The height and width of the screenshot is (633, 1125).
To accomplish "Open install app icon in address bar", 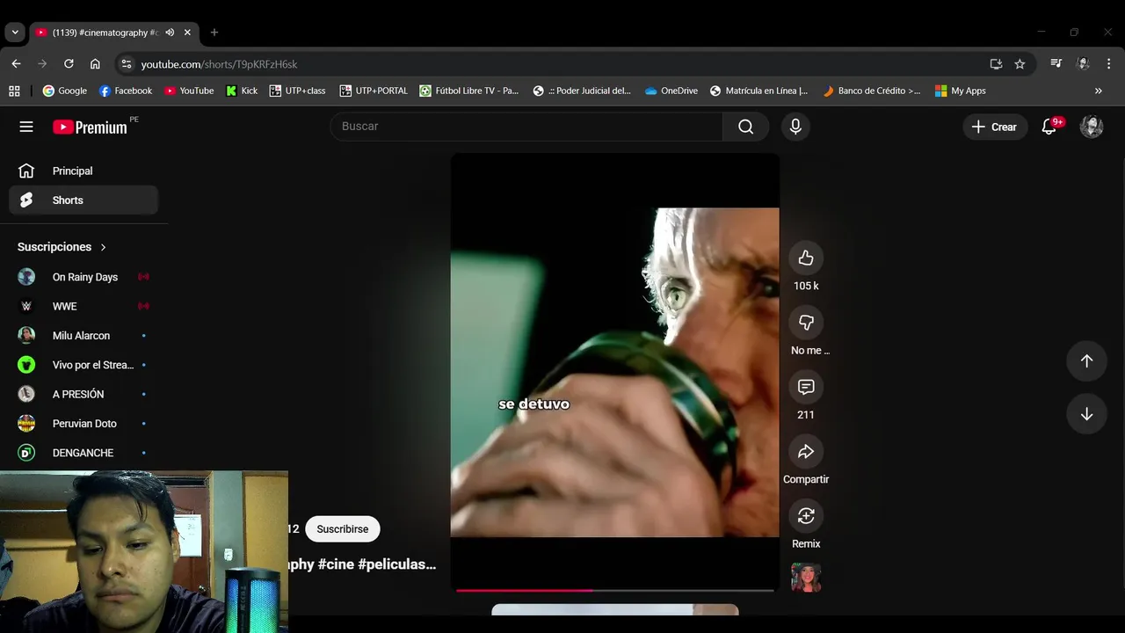I will click(996, 64).
